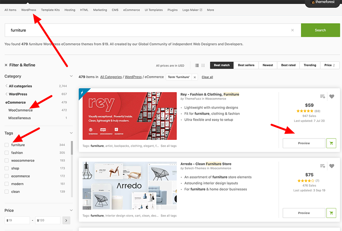
Task: Sort by Best rated
Action: click(288, 65)
